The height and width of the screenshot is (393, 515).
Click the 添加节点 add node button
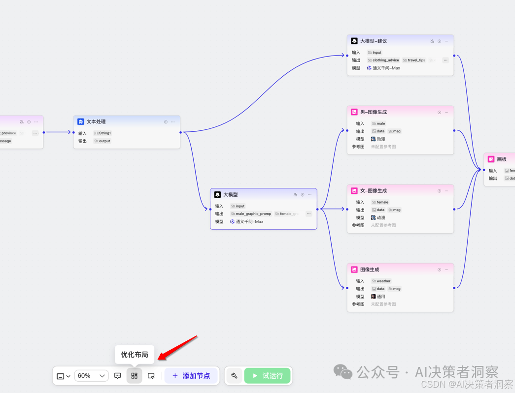click(x=191, y=376)
